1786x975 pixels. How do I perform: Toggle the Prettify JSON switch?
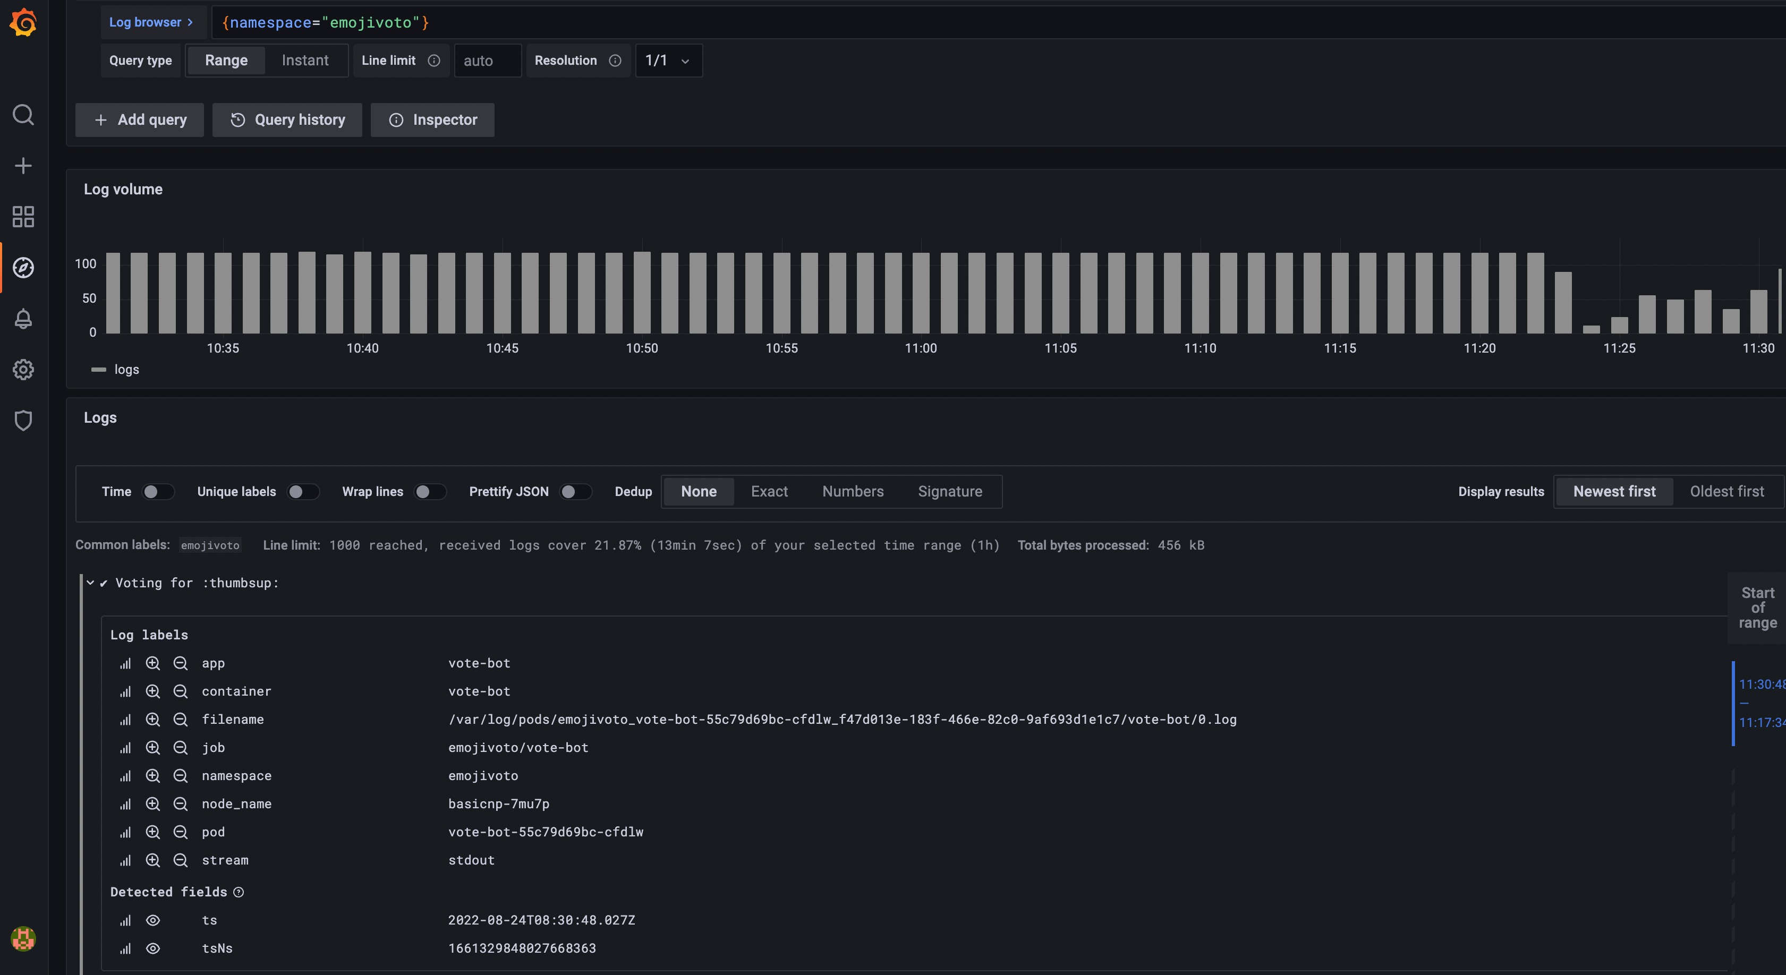pyautogui.click(x=575, y=491)
